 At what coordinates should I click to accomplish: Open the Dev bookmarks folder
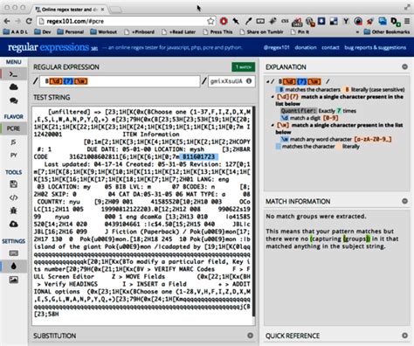43,31
